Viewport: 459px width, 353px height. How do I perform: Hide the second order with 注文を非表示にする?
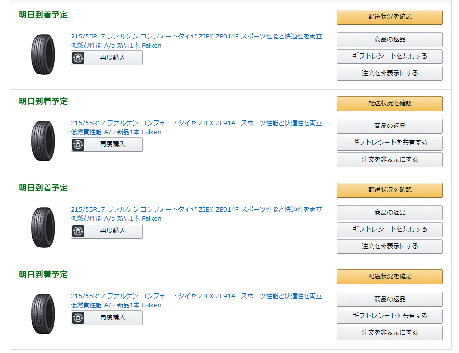click(x=389, y=160)
